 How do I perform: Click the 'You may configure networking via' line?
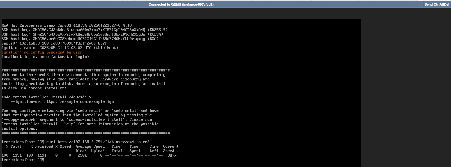(80, 111)
